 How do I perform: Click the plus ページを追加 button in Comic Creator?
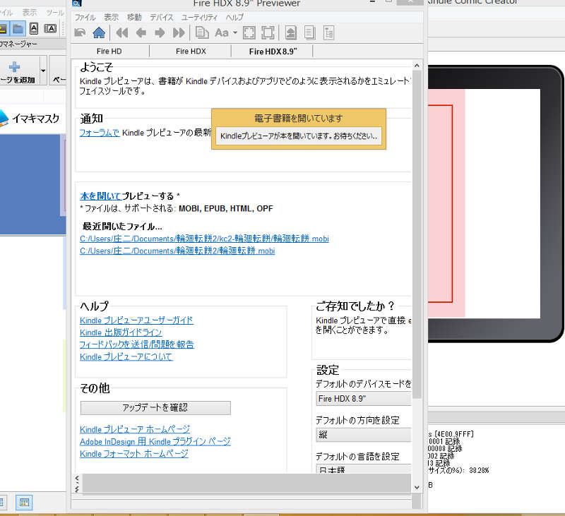[x=18, y=71]
